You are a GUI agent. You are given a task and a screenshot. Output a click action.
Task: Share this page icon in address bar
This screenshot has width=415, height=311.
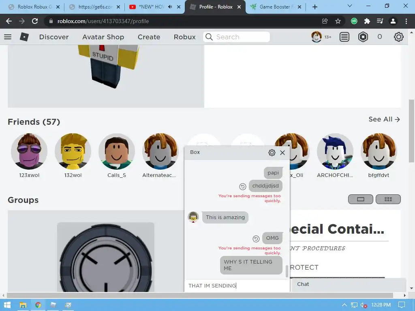(325, 21)
